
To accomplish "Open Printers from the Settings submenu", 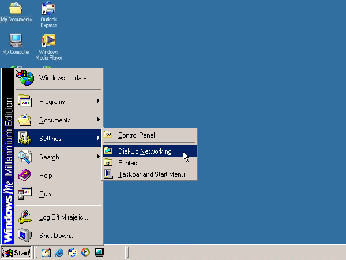I will pyautogui.click(x=128, y=163).
